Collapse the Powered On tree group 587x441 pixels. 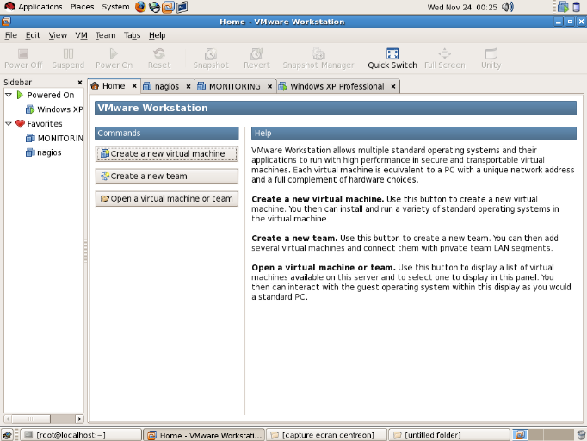[9, 95]
